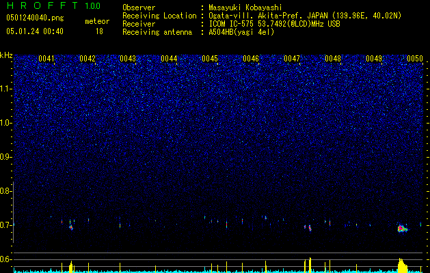Screen dimensions: 430x273
Task: Click the meteor count value 18
Action: (99, 31)
